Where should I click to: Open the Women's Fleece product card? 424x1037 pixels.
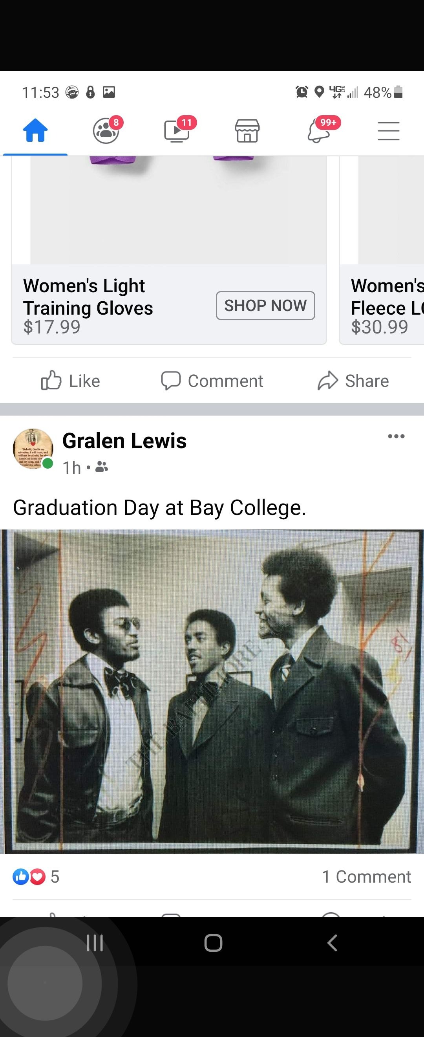(382, 249)
